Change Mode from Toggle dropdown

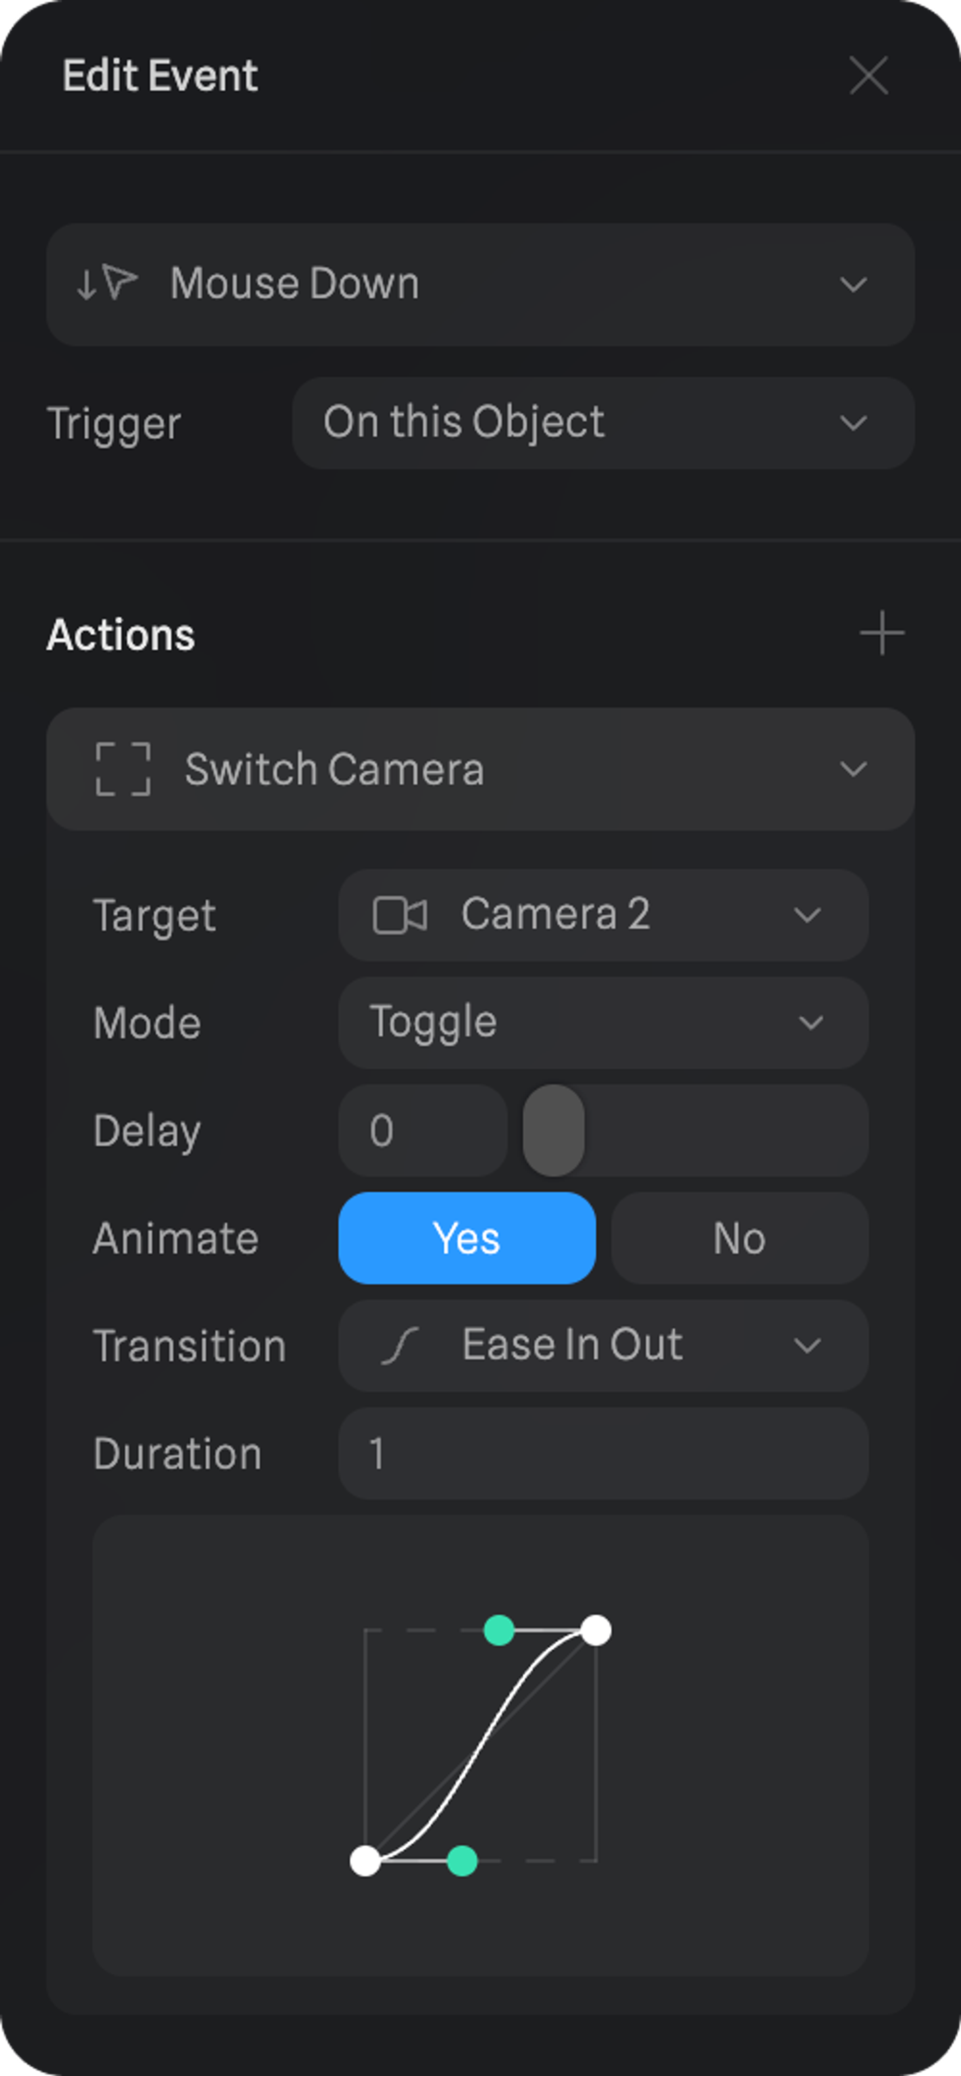point(810,1023)
